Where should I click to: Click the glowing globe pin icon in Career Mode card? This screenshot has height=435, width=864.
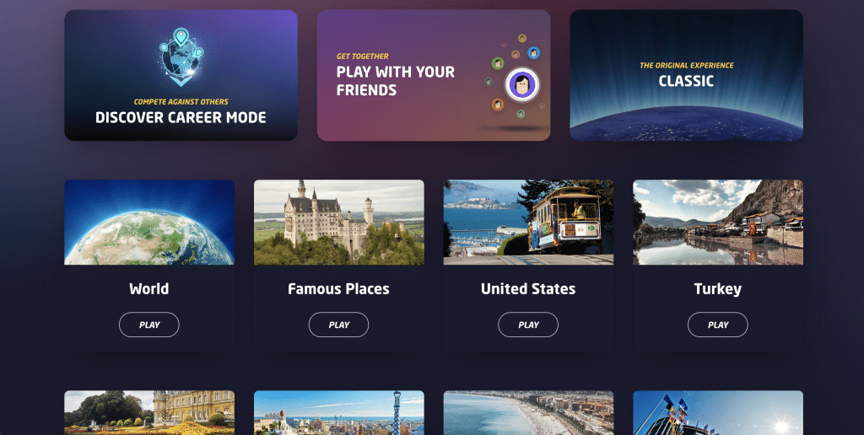[x=181, y=57]
